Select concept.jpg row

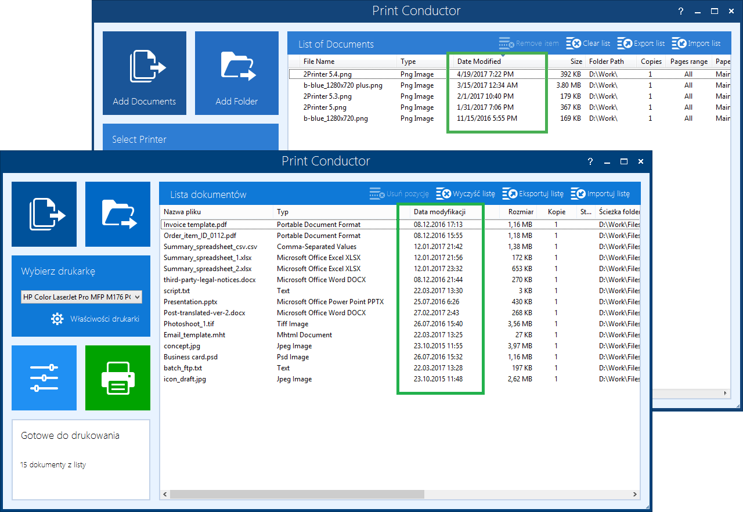(x=401, y=346)
